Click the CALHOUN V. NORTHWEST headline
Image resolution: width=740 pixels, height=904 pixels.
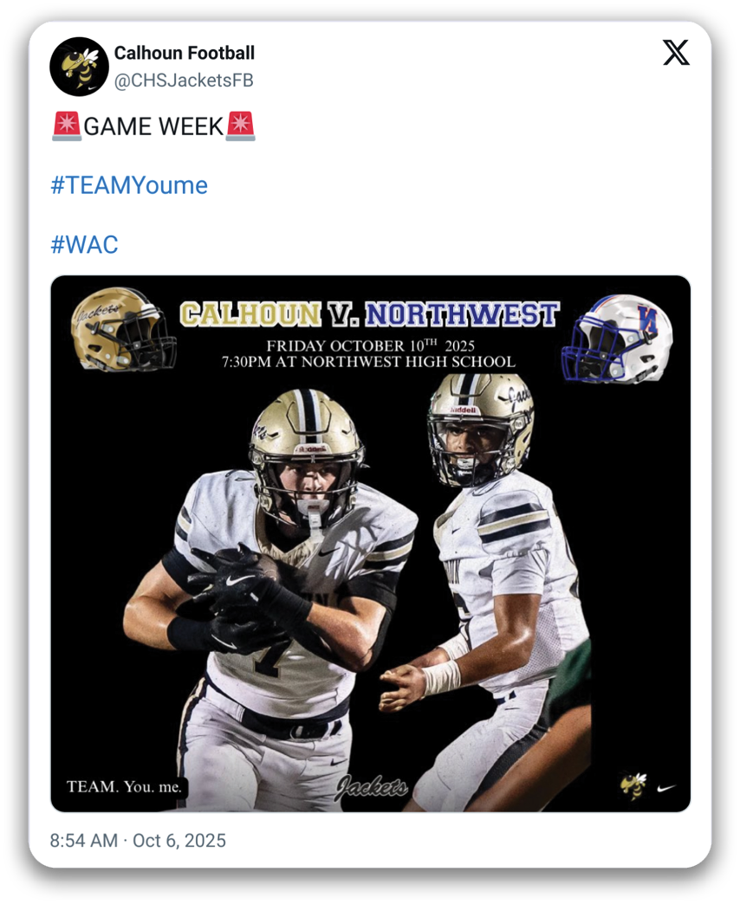point(370,314)
